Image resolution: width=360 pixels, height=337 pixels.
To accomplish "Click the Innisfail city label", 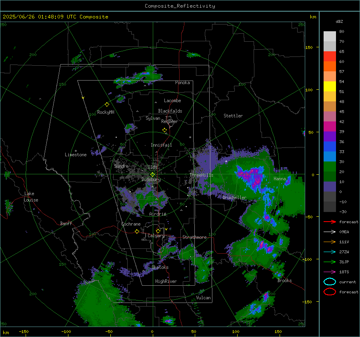I will click(161, 145).
